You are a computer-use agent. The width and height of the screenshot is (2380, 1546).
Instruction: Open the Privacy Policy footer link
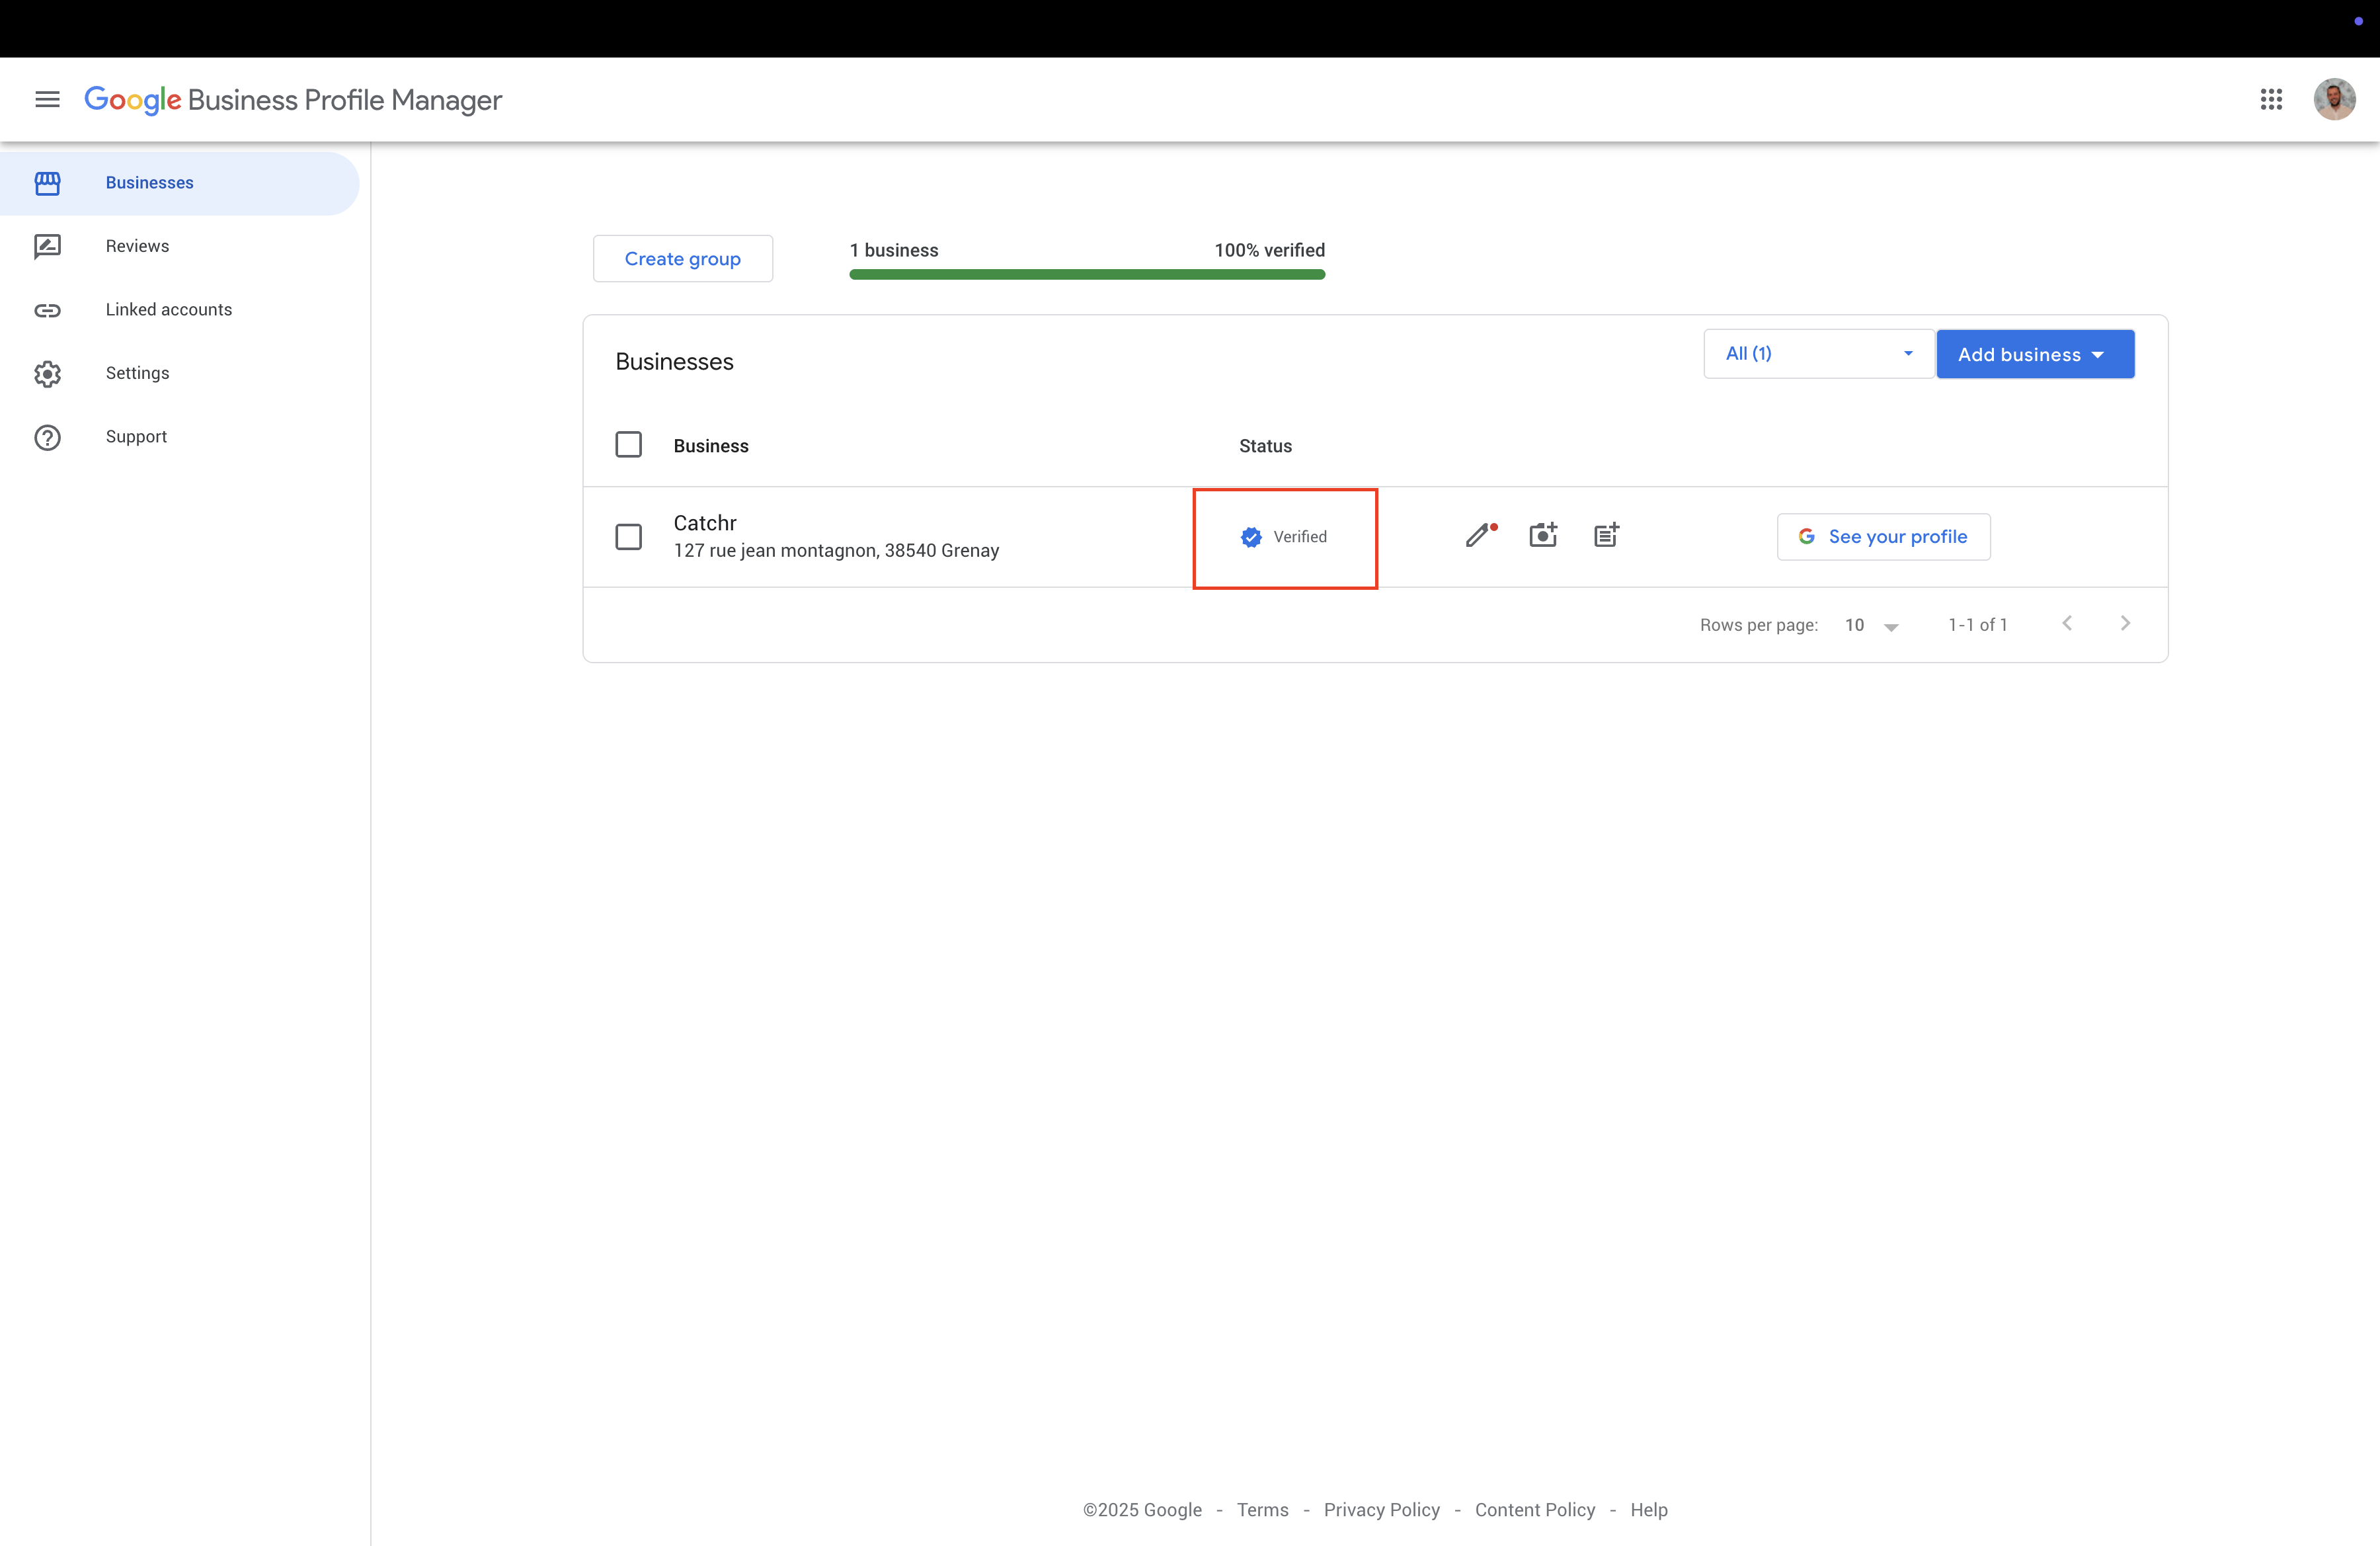coord(1381,1510)
